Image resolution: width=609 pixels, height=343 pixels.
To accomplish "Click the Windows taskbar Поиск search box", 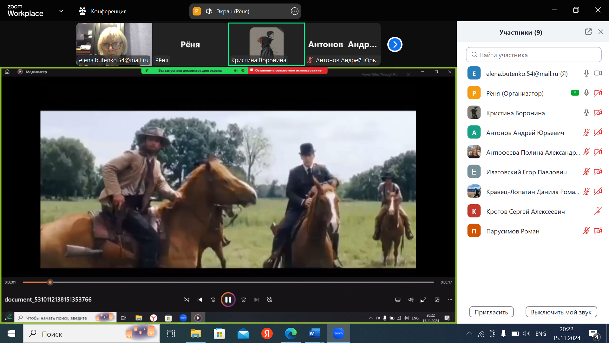I will (x=91, y=333).
